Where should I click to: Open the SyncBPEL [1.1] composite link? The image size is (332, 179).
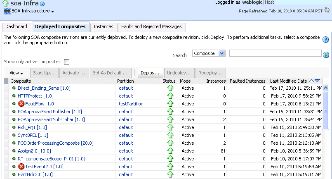point(33,135)
